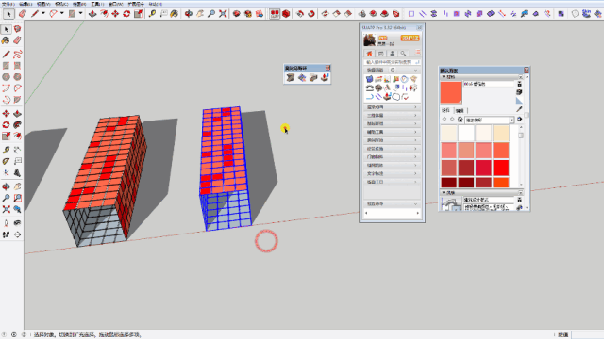Screen dimensions: 604x339
Task: Select the Walk tool in left toolbar
Action: pyautogui.click(x=7, y=234)
